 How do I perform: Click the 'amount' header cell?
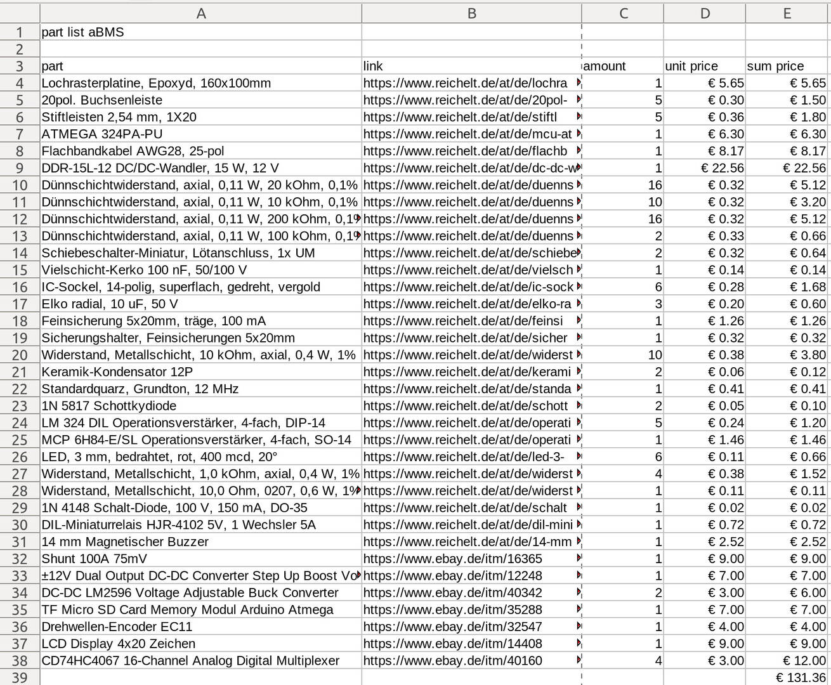point(623,66)
